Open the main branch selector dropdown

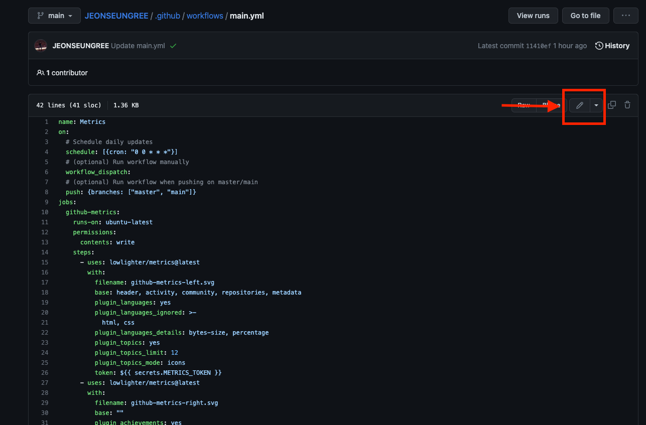click(x=54, y=16)
